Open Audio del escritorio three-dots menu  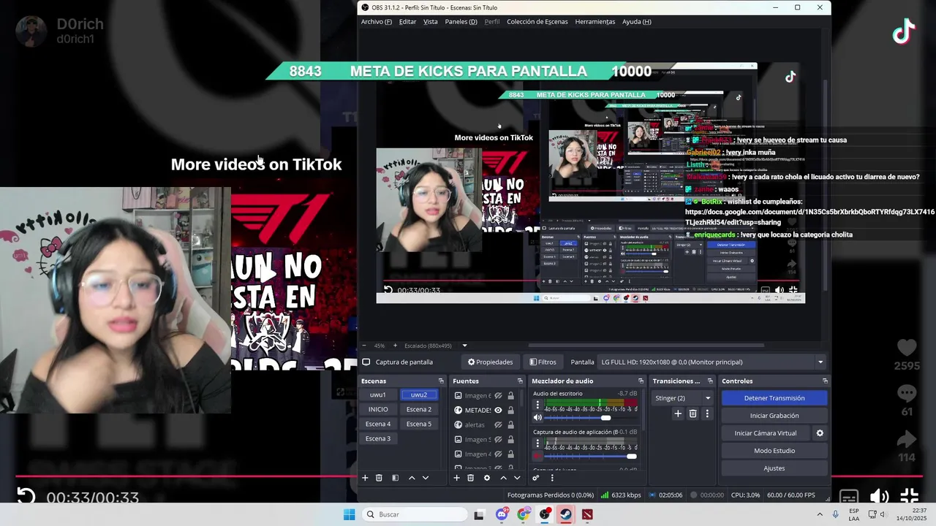[537, 405]
